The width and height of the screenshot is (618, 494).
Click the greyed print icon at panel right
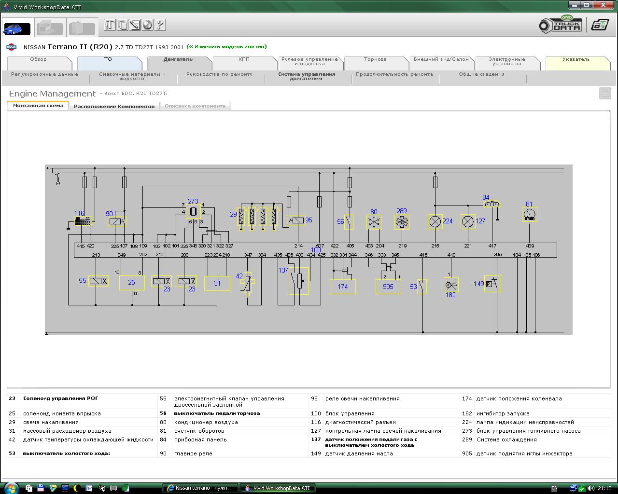tap(605, 93)
